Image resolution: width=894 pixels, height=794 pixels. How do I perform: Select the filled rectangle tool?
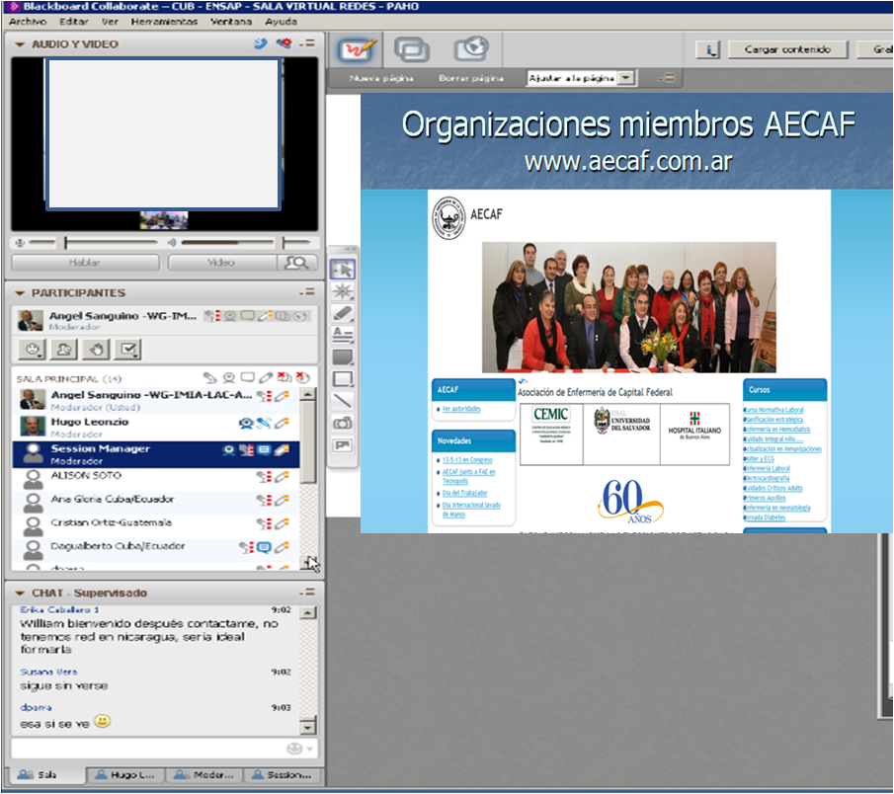[x=343, y=357]
